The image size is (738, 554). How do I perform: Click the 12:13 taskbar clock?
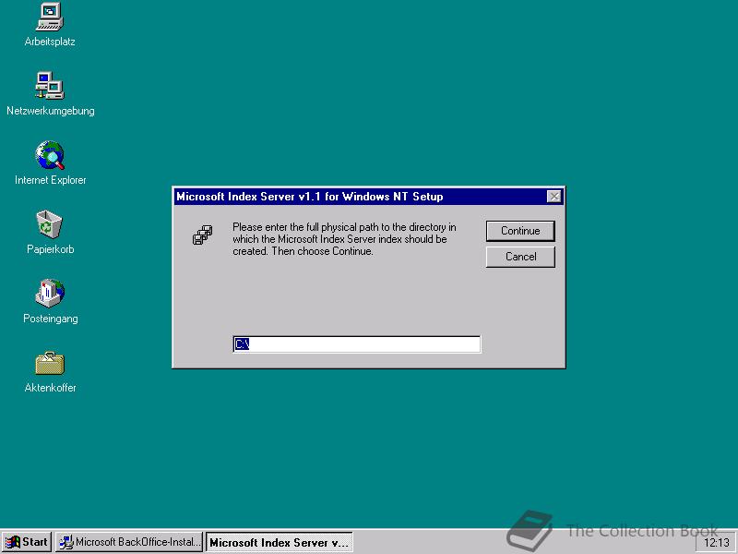pos(717,543)
